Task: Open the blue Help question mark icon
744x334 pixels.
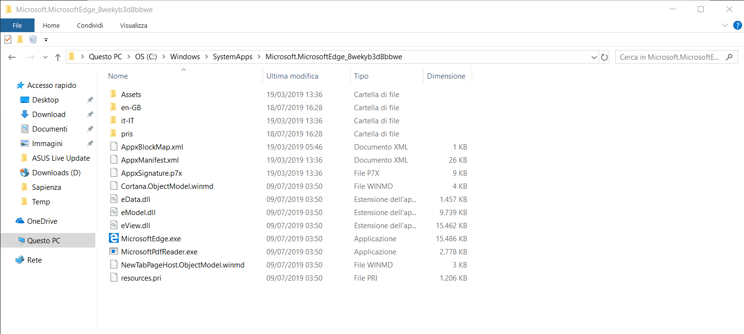Action: click(x=737, y=25)
